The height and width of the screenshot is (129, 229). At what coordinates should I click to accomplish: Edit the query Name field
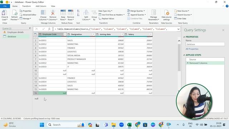click(x=205, y=44)
